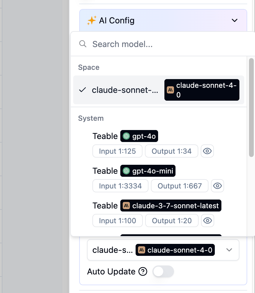Open the claude-sonnet-4-0 model dropdown
255x293 pixels.
pyautogui.click(x=163, y=250)
